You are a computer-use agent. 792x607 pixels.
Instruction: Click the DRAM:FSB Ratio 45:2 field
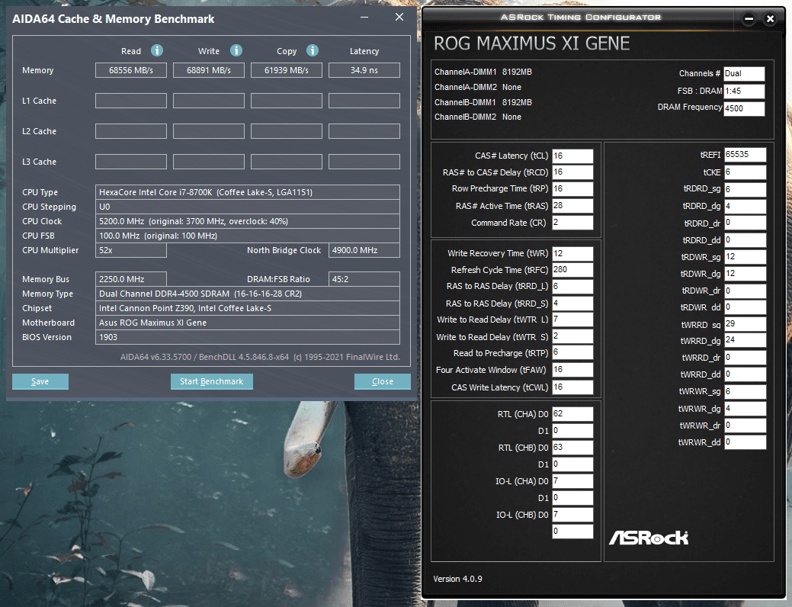click(x=364, y=279)
